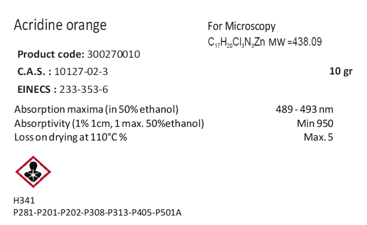Click the C.A.S. label
This screenshot has width=367, height=225.
[35, 72]
